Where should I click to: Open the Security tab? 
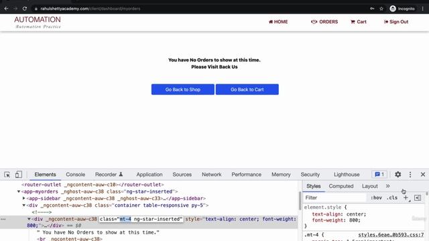coord(310,175)
